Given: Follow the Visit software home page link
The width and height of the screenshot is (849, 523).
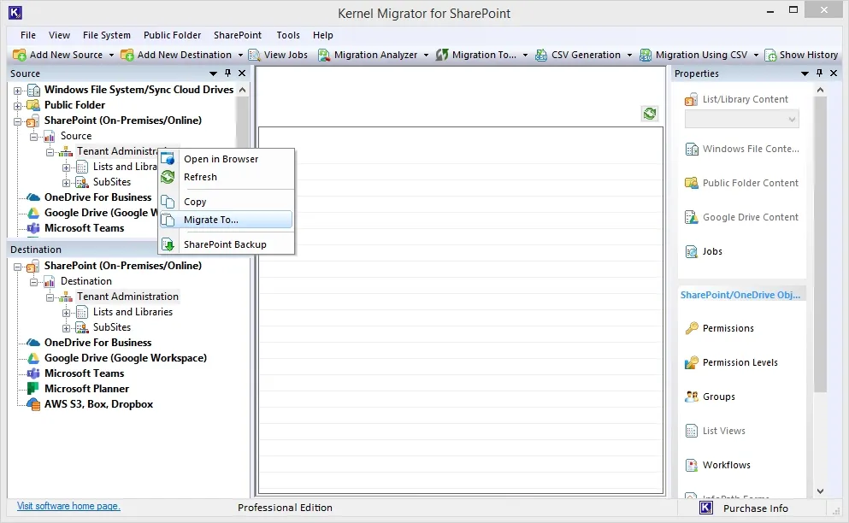Looking at the screenshot, I should click(x=68, y=506).
